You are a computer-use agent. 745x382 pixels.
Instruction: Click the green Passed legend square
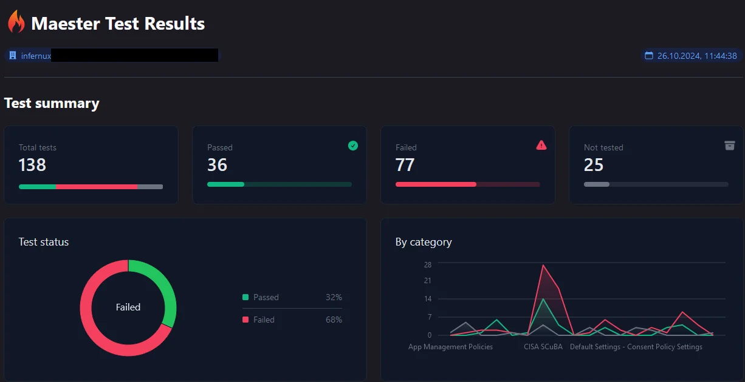coord(245,297)
